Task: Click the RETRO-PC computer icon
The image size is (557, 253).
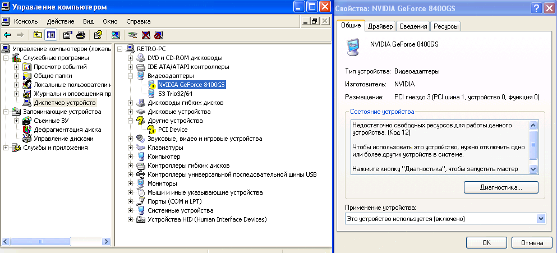Action: [x=130, y=49]
